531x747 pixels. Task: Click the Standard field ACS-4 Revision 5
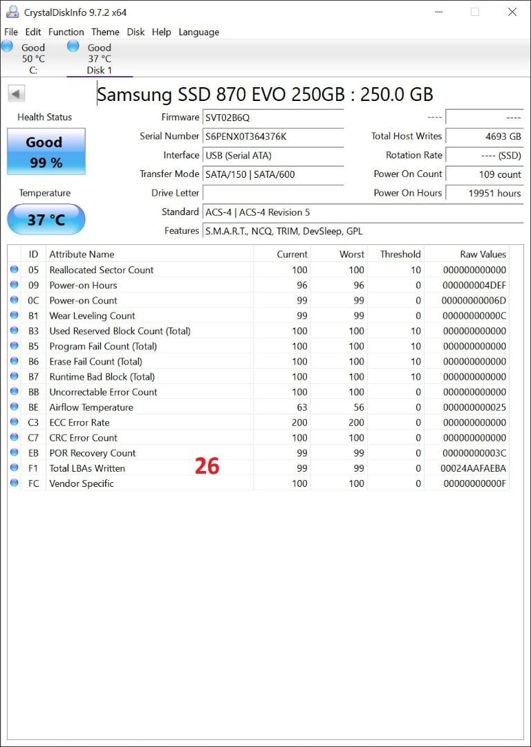coord(363,212)
